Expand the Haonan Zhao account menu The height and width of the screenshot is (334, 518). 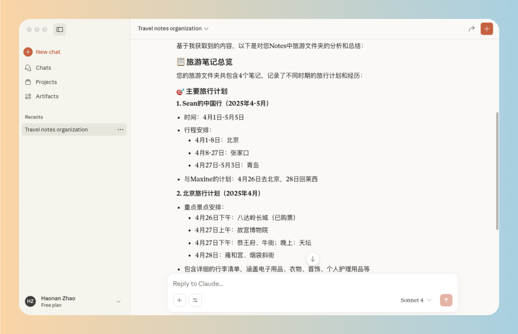tap(118, 301)
